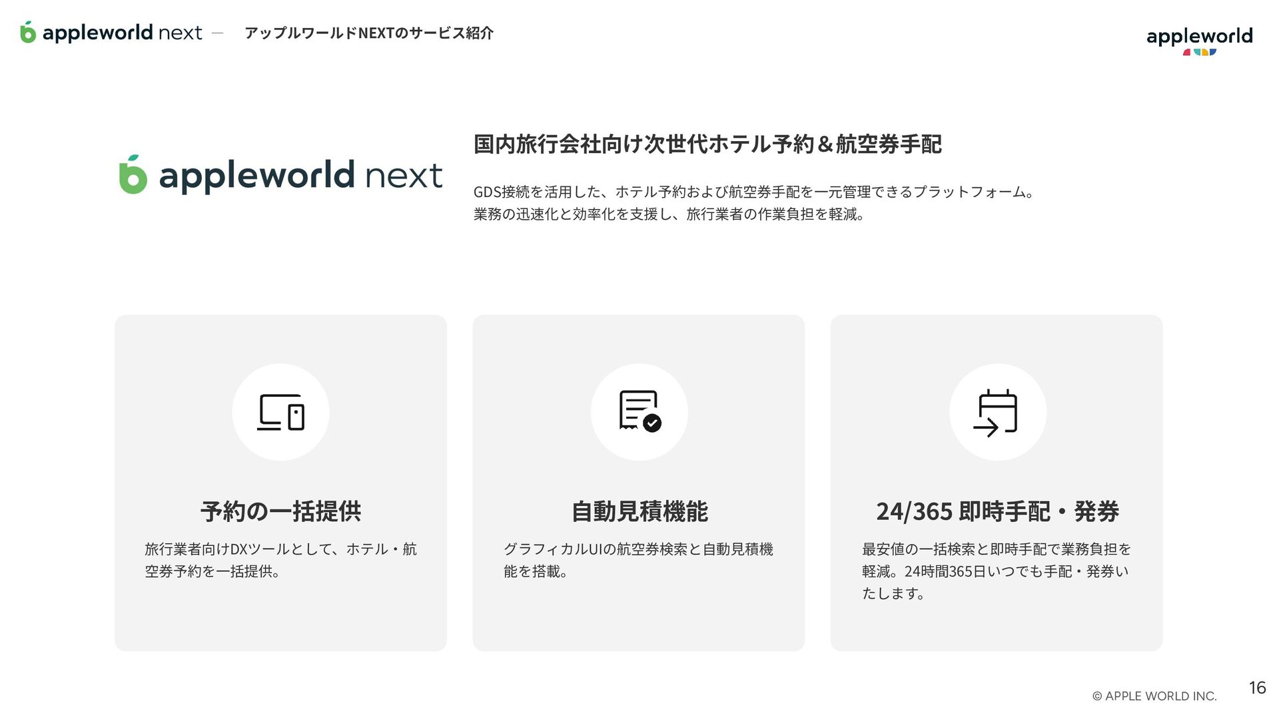Select the heading 国内旅行会社向け次世代ホテル予約＆航空券手配
The image size is (1279, 719).
click(707, 144)
